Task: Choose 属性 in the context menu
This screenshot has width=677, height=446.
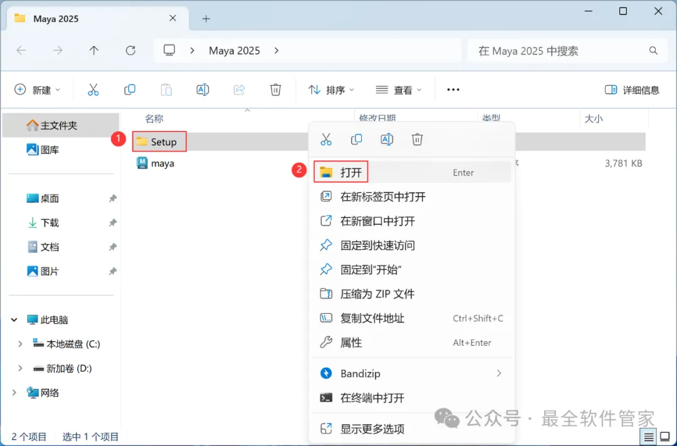Action: (412, 343)
